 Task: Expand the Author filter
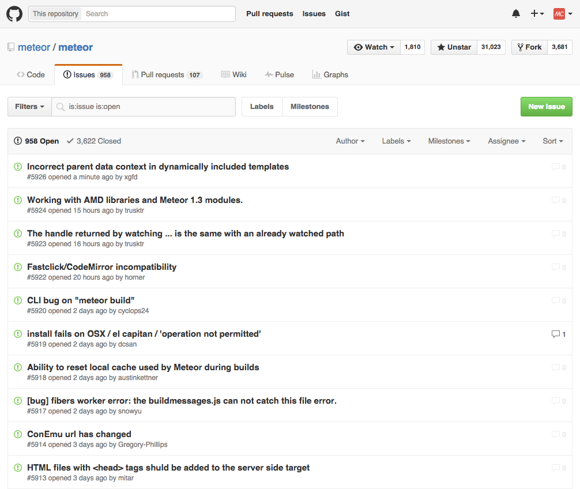click(x=351, y=141)
